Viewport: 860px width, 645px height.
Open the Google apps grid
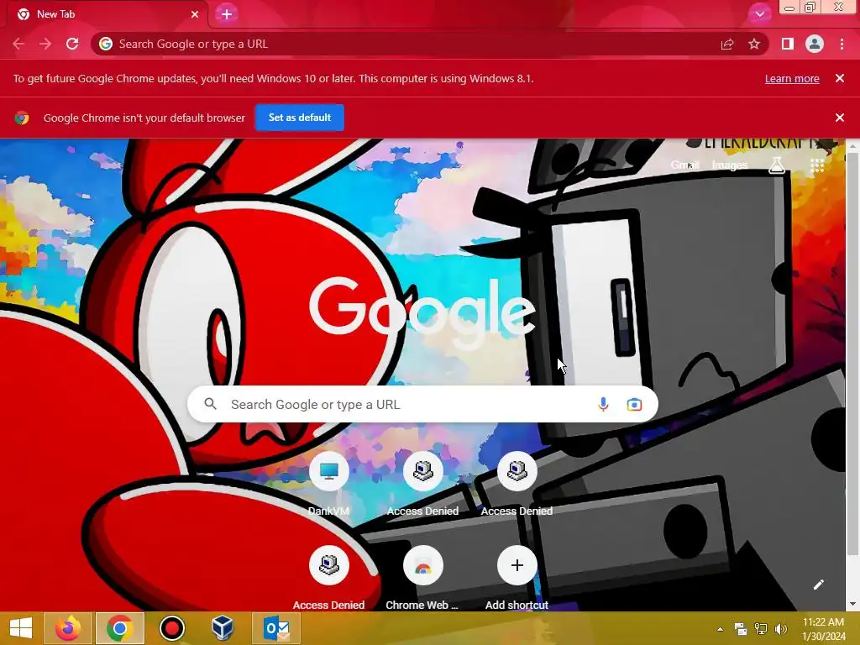coord(817,165)
